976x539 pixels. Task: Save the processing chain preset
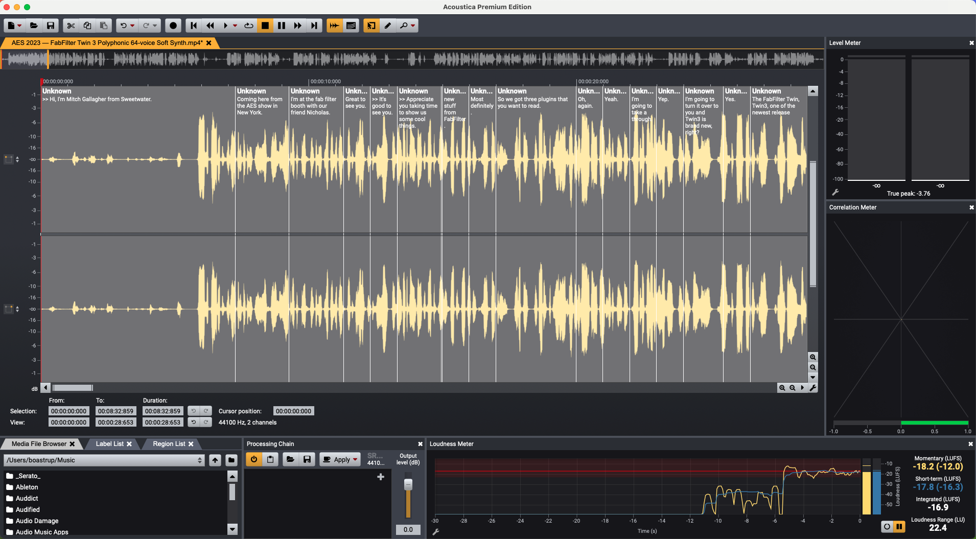[307, 459]
